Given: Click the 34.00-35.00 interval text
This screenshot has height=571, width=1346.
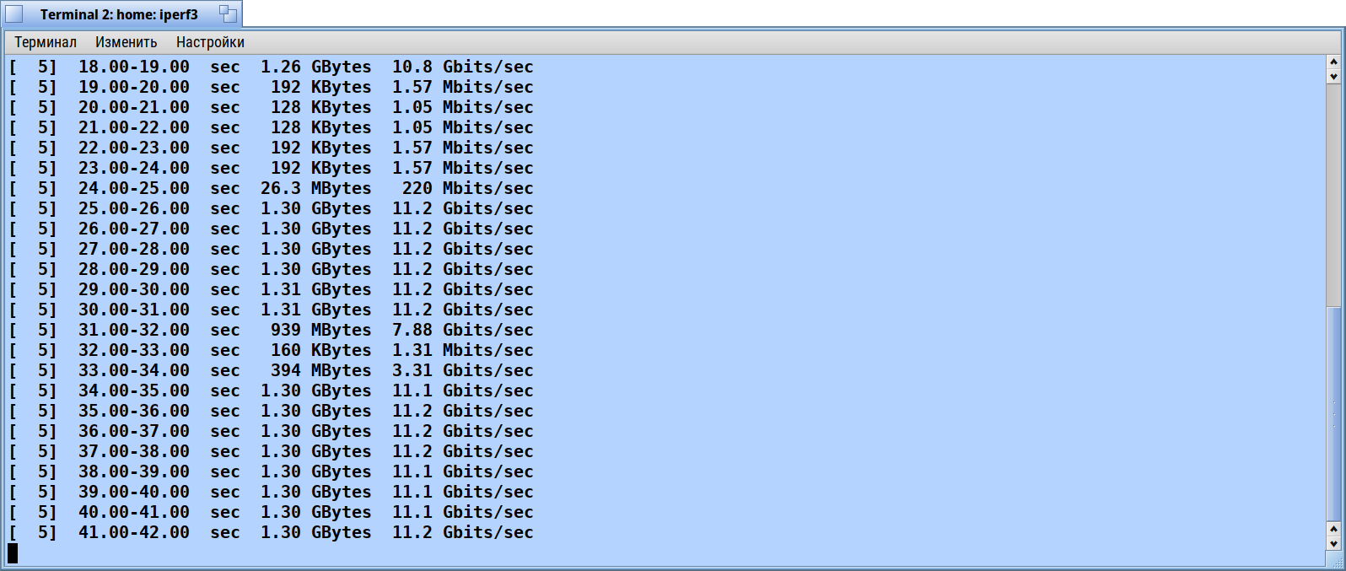Looking at the screenshot, I should [x=134, y=391].
